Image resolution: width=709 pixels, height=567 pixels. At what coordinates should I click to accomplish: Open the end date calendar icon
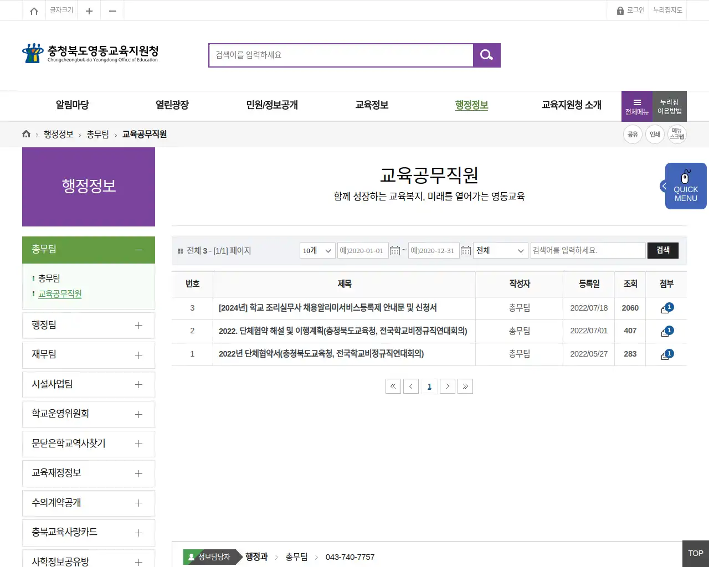click(x=466, y=251)
